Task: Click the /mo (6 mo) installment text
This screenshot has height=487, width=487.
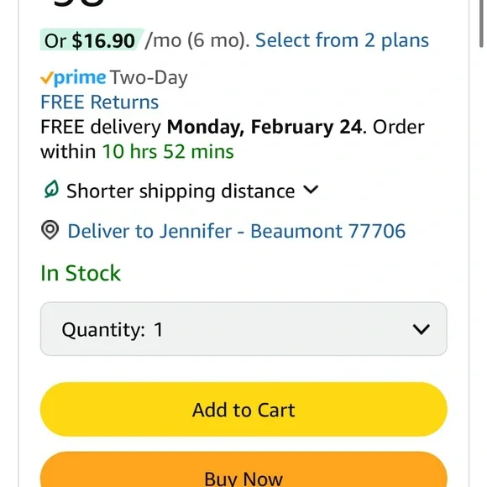Action: pyautogui.click(x=197, y=40)
